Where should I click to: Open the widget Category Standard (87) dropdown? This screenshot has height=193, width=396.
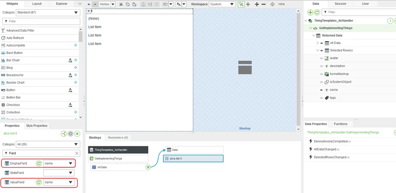click(48, 12)
